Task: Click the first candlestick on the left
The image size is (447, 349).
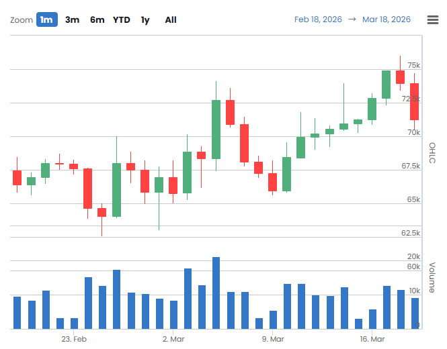Action: click(17, 177)
